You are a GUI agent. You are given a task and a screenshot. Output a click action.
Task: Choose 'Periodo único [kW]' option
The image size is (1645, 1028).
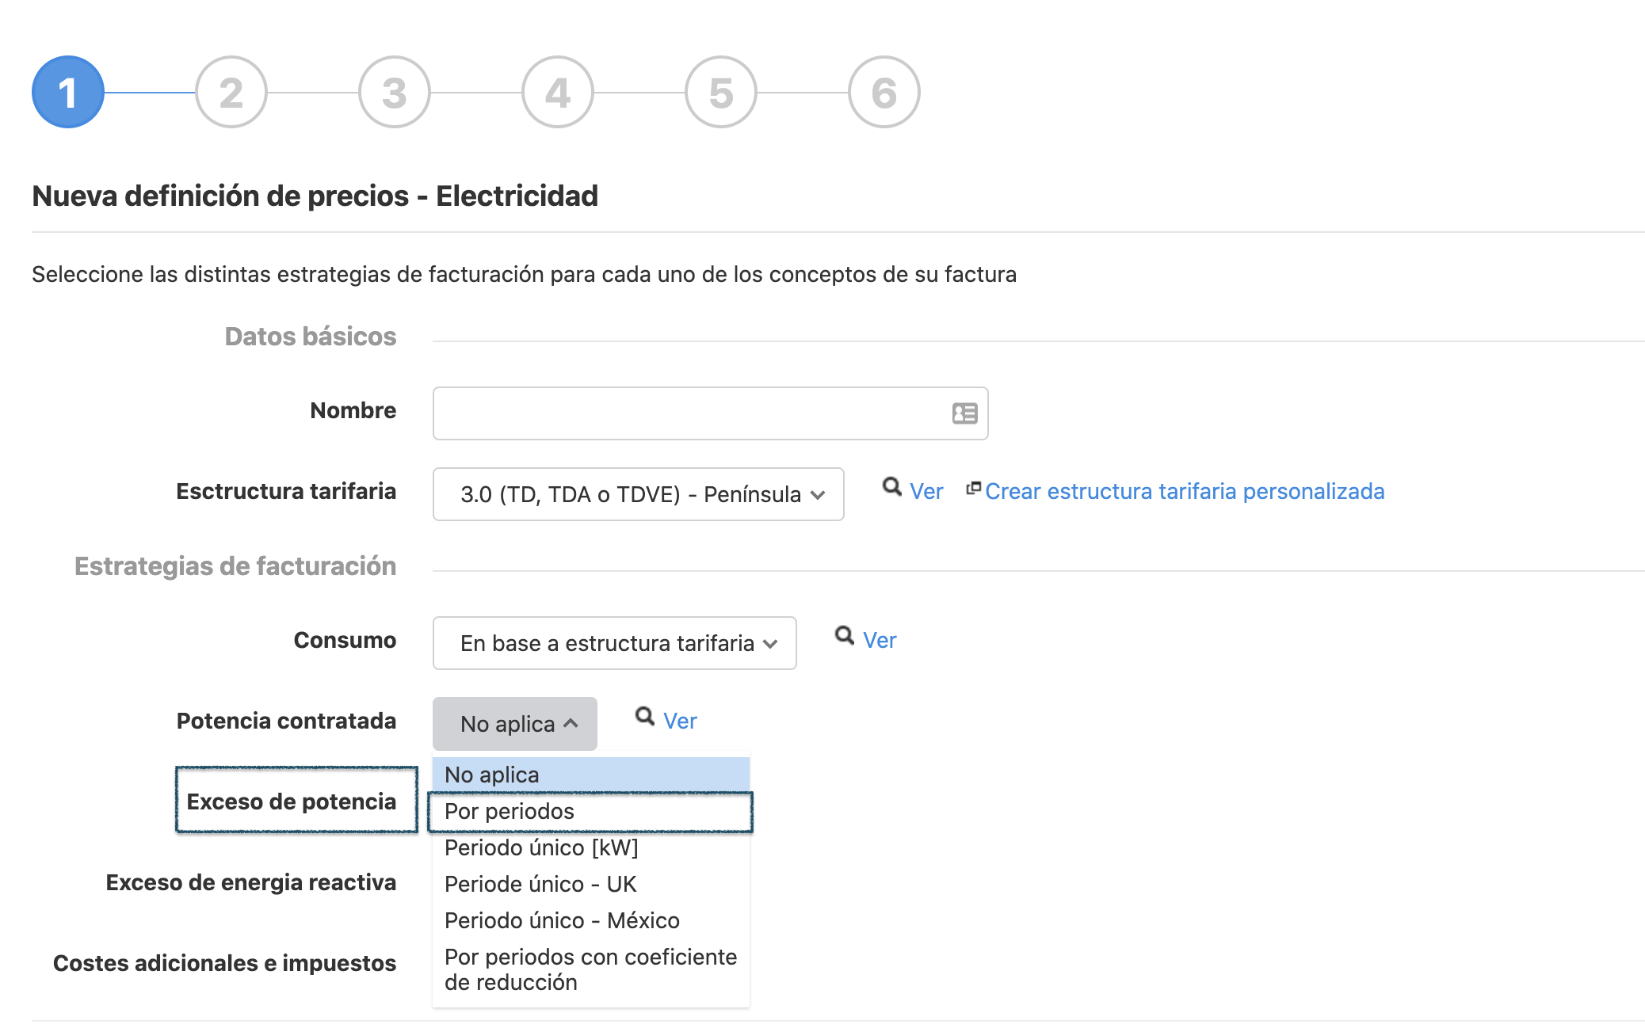(x=591, y=847)
